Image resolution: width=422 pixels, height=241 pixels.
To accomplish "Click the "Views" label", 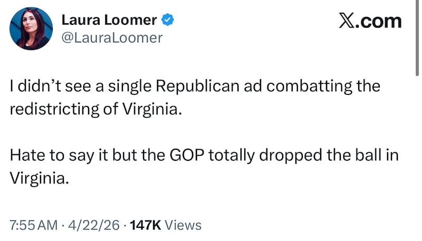I will (x=183, y=225).
